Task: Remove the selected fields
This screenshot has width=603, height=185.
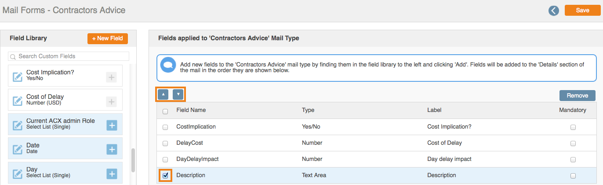Action: (578, 95)
